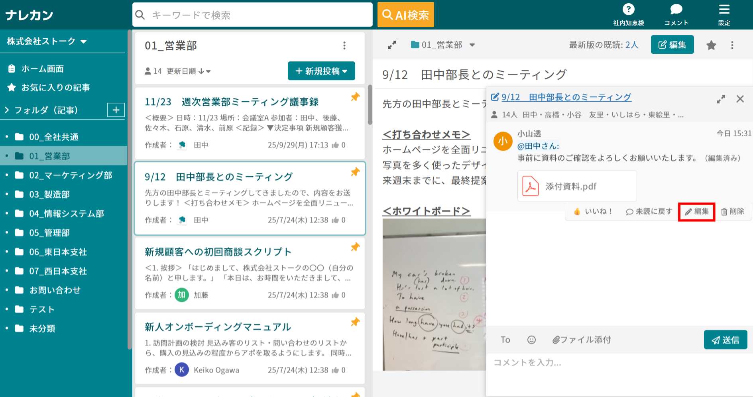Toggle the favorite star on the open article
Viewport: 753px width, 397px height.
click(x=711, y=45)
